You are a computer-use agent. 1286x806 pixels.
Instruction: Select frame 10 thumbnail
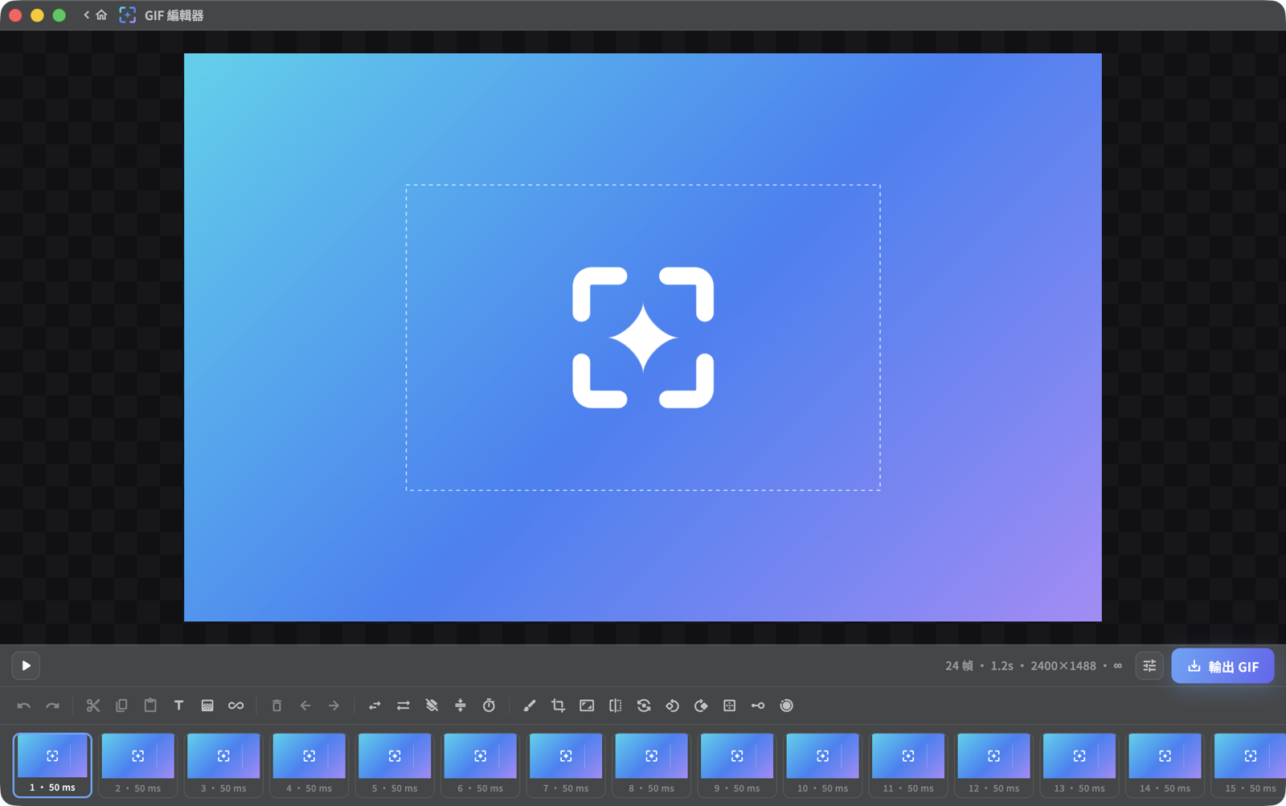[x=823, y=764]
